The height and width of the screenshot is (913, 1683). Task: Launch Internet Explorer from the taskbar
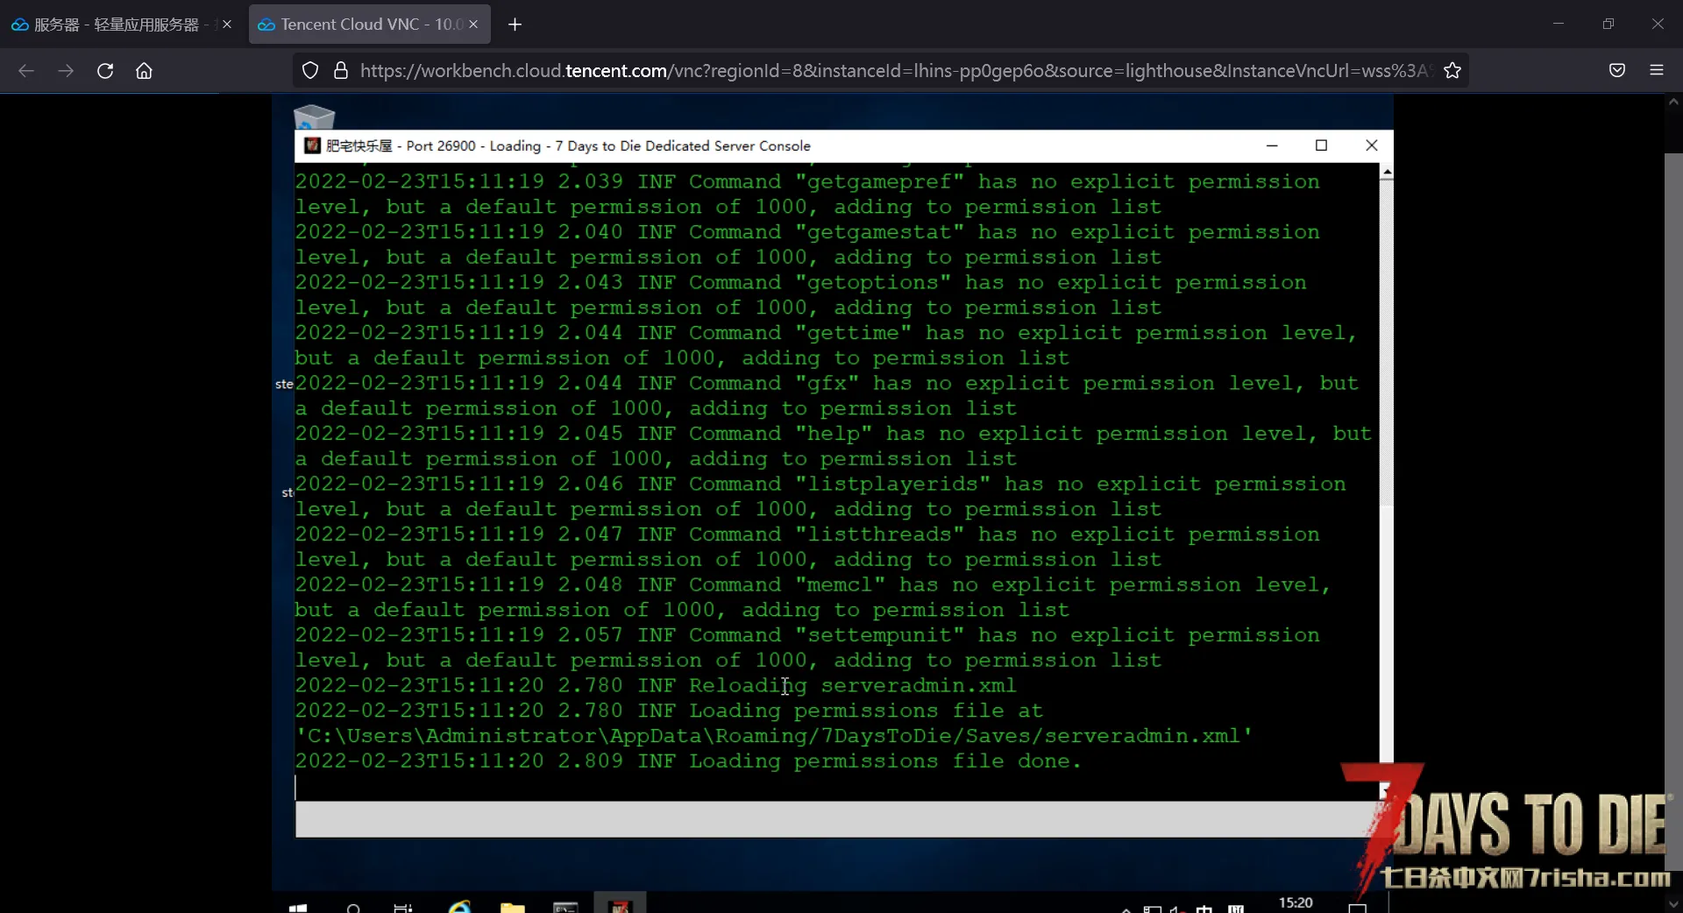459,907
